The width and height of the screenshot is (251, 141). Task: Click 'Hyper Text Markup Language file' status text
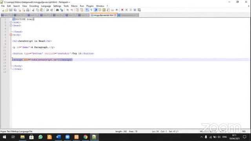coord(16,132)
